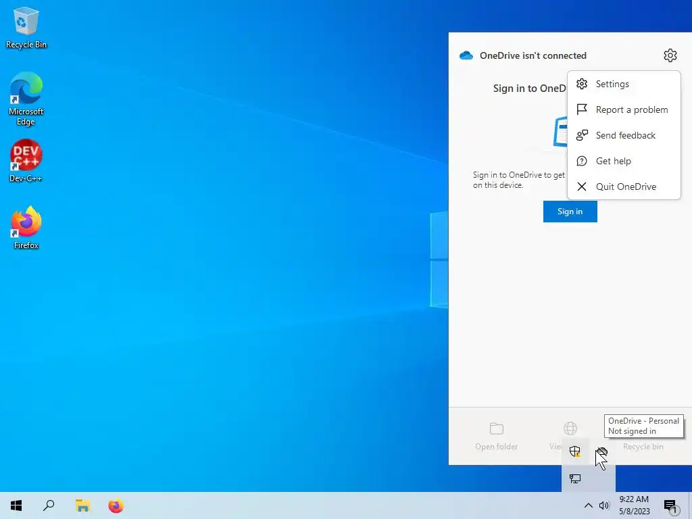Screen dimensions: 692x519
Task: Select Send feedback menu item
Action: click(624, 135)
